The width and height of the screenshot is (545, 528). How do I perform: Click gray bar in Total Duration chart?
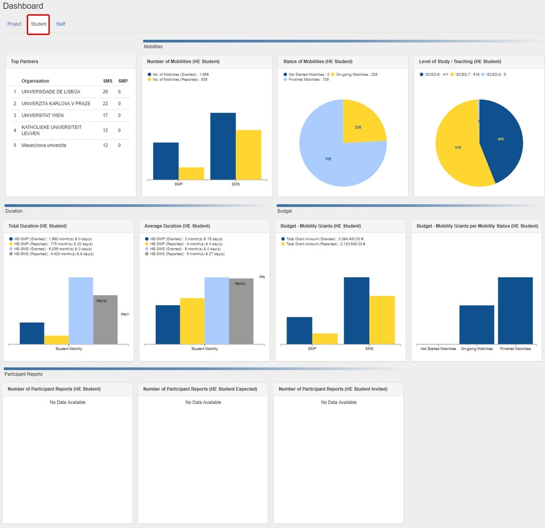pos(105,320)
